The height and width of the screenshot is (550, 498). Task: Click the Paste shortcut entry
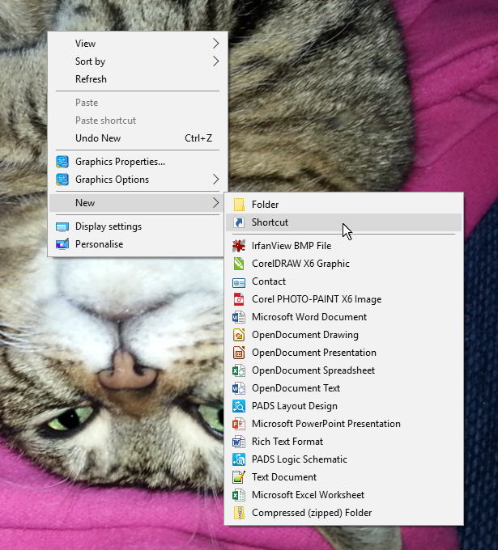click(x=138, y=121)
